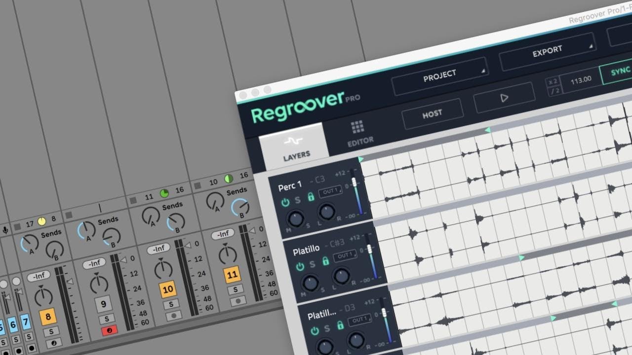Solo the Platill... D3 layer
The height and width of the screenshot is (355, 632).
[327, 328]
